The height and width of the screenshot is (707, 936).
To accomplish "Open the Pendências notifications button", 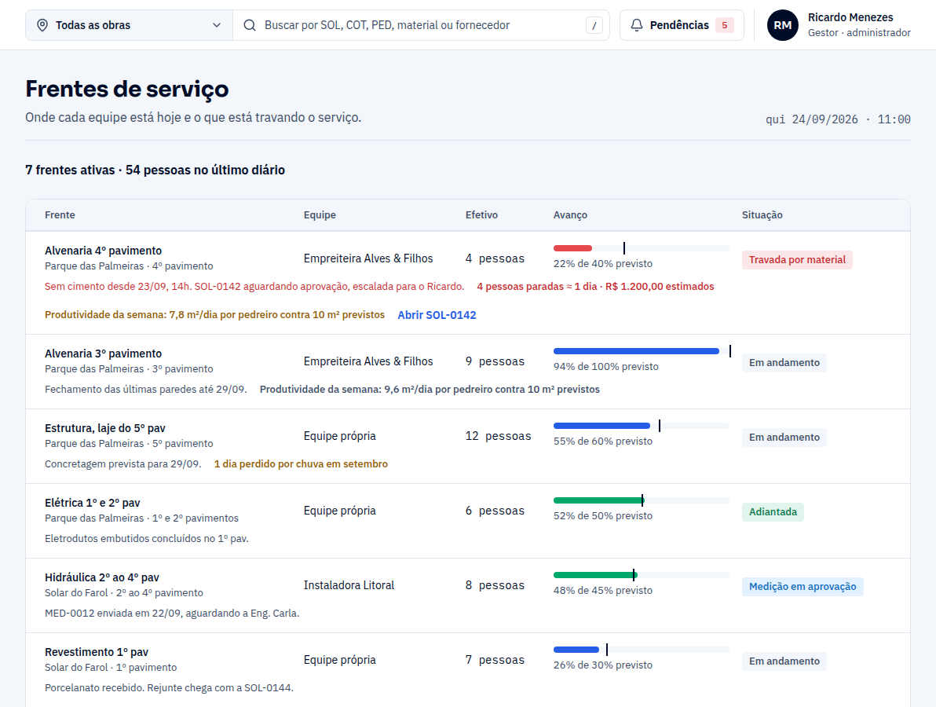I will [682, 25].
